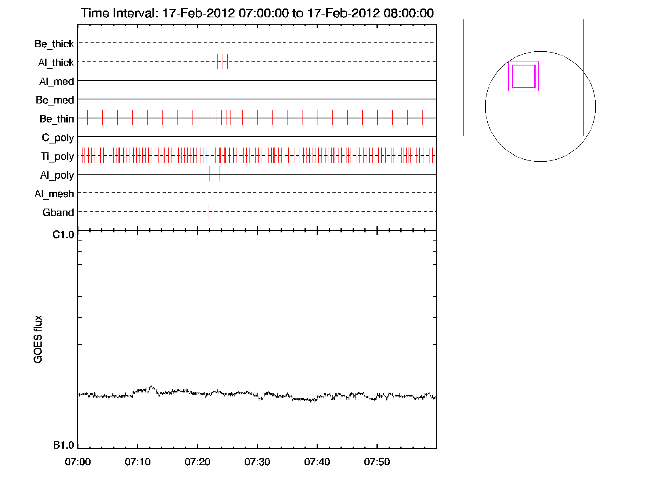Click the C1.0 flux level label
Image resolution: width=647 pixels, height=485 pixels.
(63, 235)
